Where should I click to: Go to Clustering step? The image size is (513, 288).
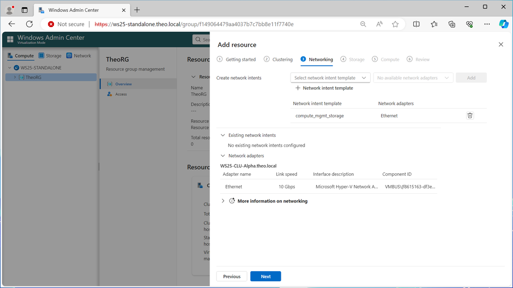click(278, 59)
